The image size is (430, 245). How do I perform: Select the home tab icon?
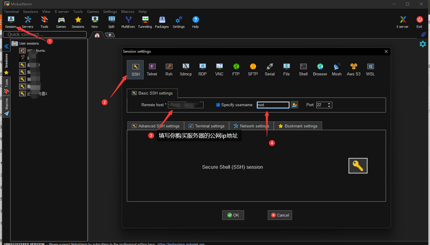(97, 35)
